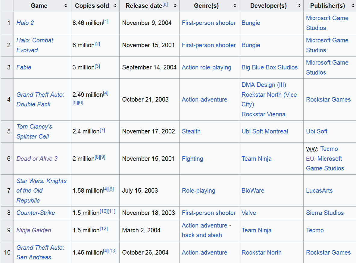The width and height of the screenshot is (356, 263).
Task: Select the release date March 2, 2004
Action: point(141,230)
